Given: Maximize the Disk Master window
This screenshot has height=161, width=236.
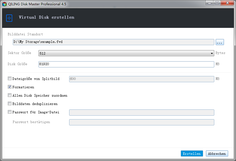Looking at the screenshot, I should 217,3.
